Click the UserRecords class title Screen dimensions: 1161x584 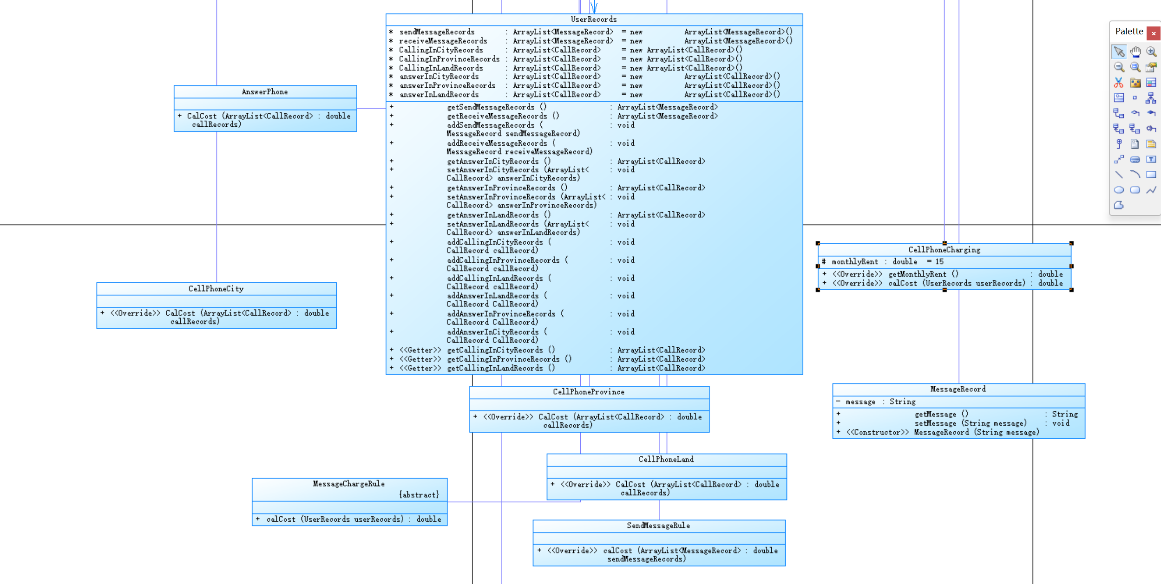pos(593,19)
